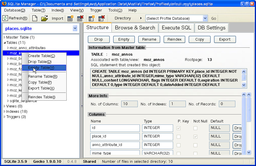Click the No. of Records field
The image size is (256, 166).
pos(227,104)
